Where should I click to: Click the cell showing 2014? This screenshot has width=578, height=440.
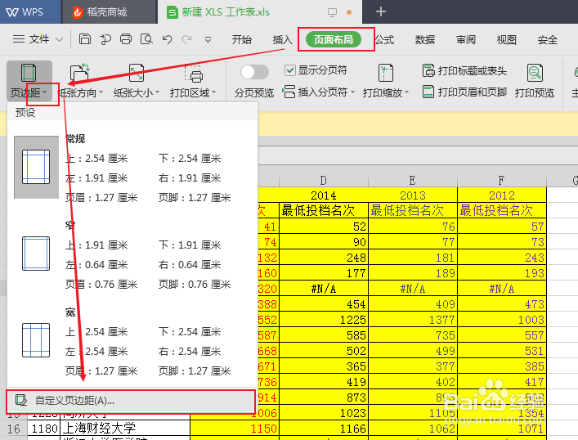click(x=324, y=195)
